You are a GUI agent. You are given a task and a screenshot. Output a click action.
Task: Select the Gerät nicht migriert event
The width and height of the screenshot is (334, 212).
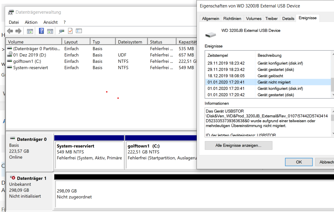coord(268,82)
